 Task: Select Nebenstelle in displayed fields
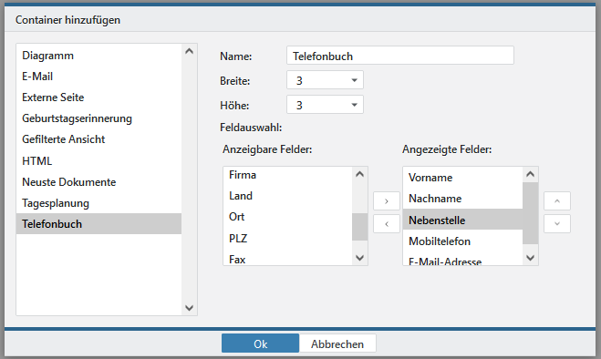point(462,220)
